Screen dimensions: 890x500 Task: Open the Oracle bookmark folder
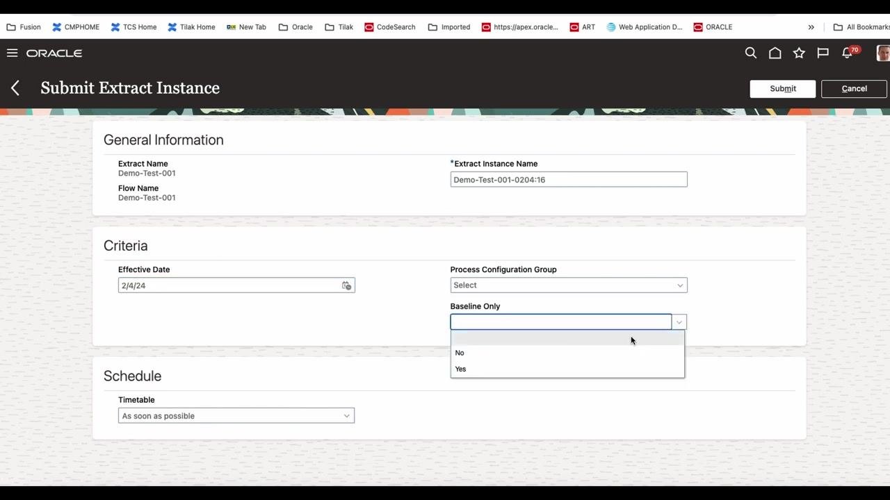click(x=296, y=27)
